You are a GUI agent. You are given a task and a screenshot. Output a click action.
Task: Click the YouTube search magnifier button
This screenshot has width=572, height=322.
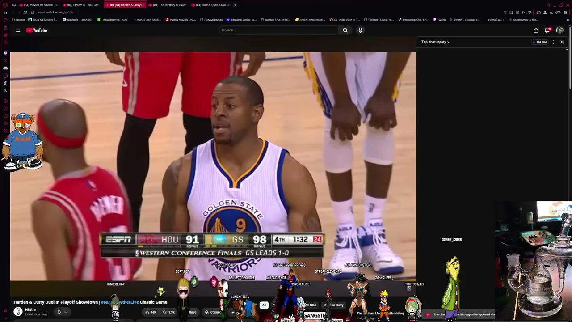click(x=345, y=30)
